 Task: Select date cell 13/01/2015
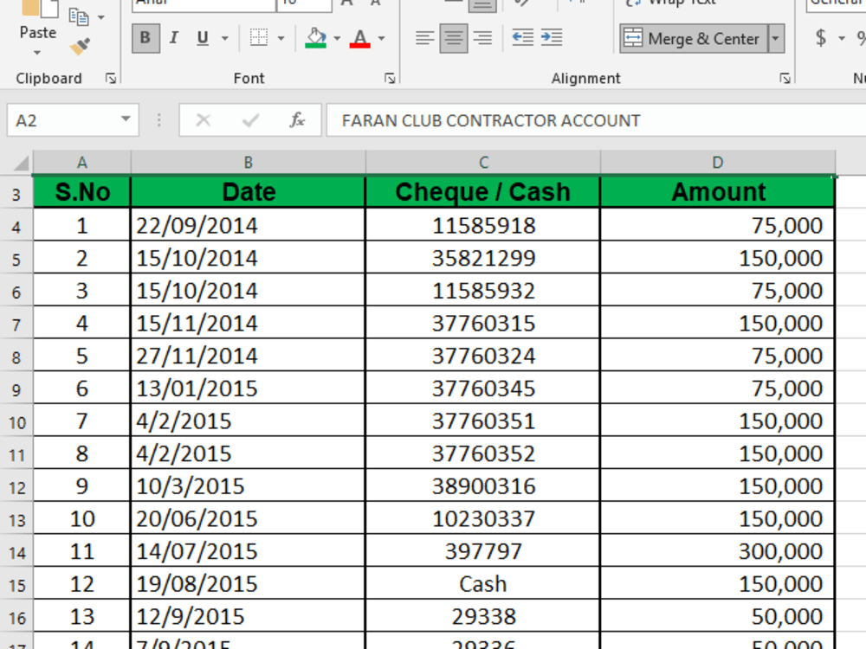(249, 389)
